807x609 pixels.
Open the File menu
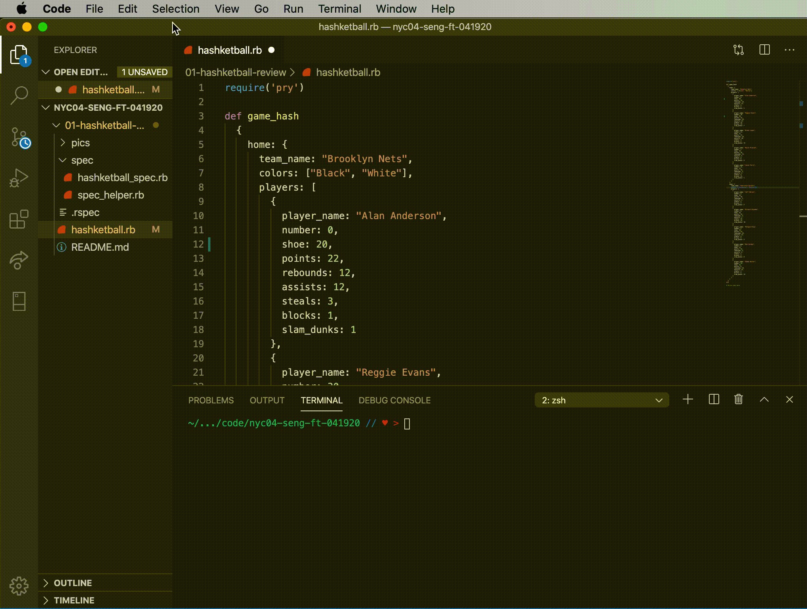94,9
